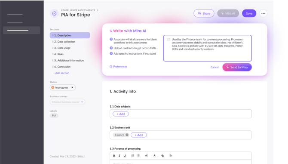Insert a link with the link icon
Image resolution: width=288 pixels, height=164 pixels.
pyautogui.click(x=162, y=156)
